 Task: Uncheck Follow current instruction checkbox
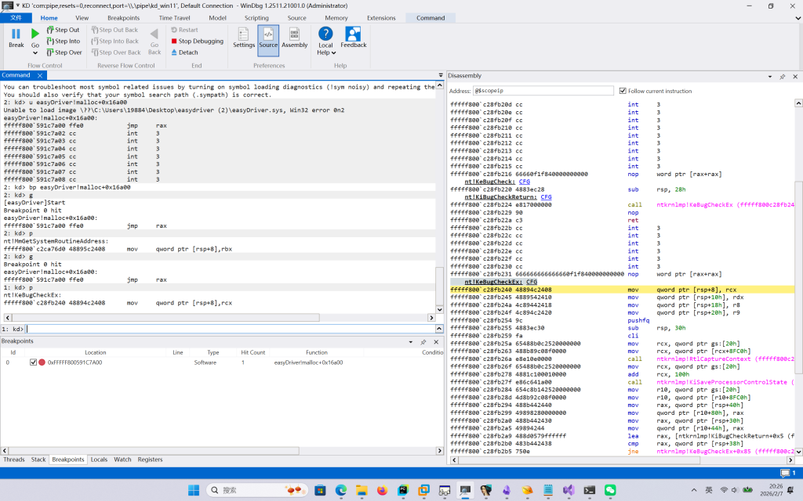point(623,91)
